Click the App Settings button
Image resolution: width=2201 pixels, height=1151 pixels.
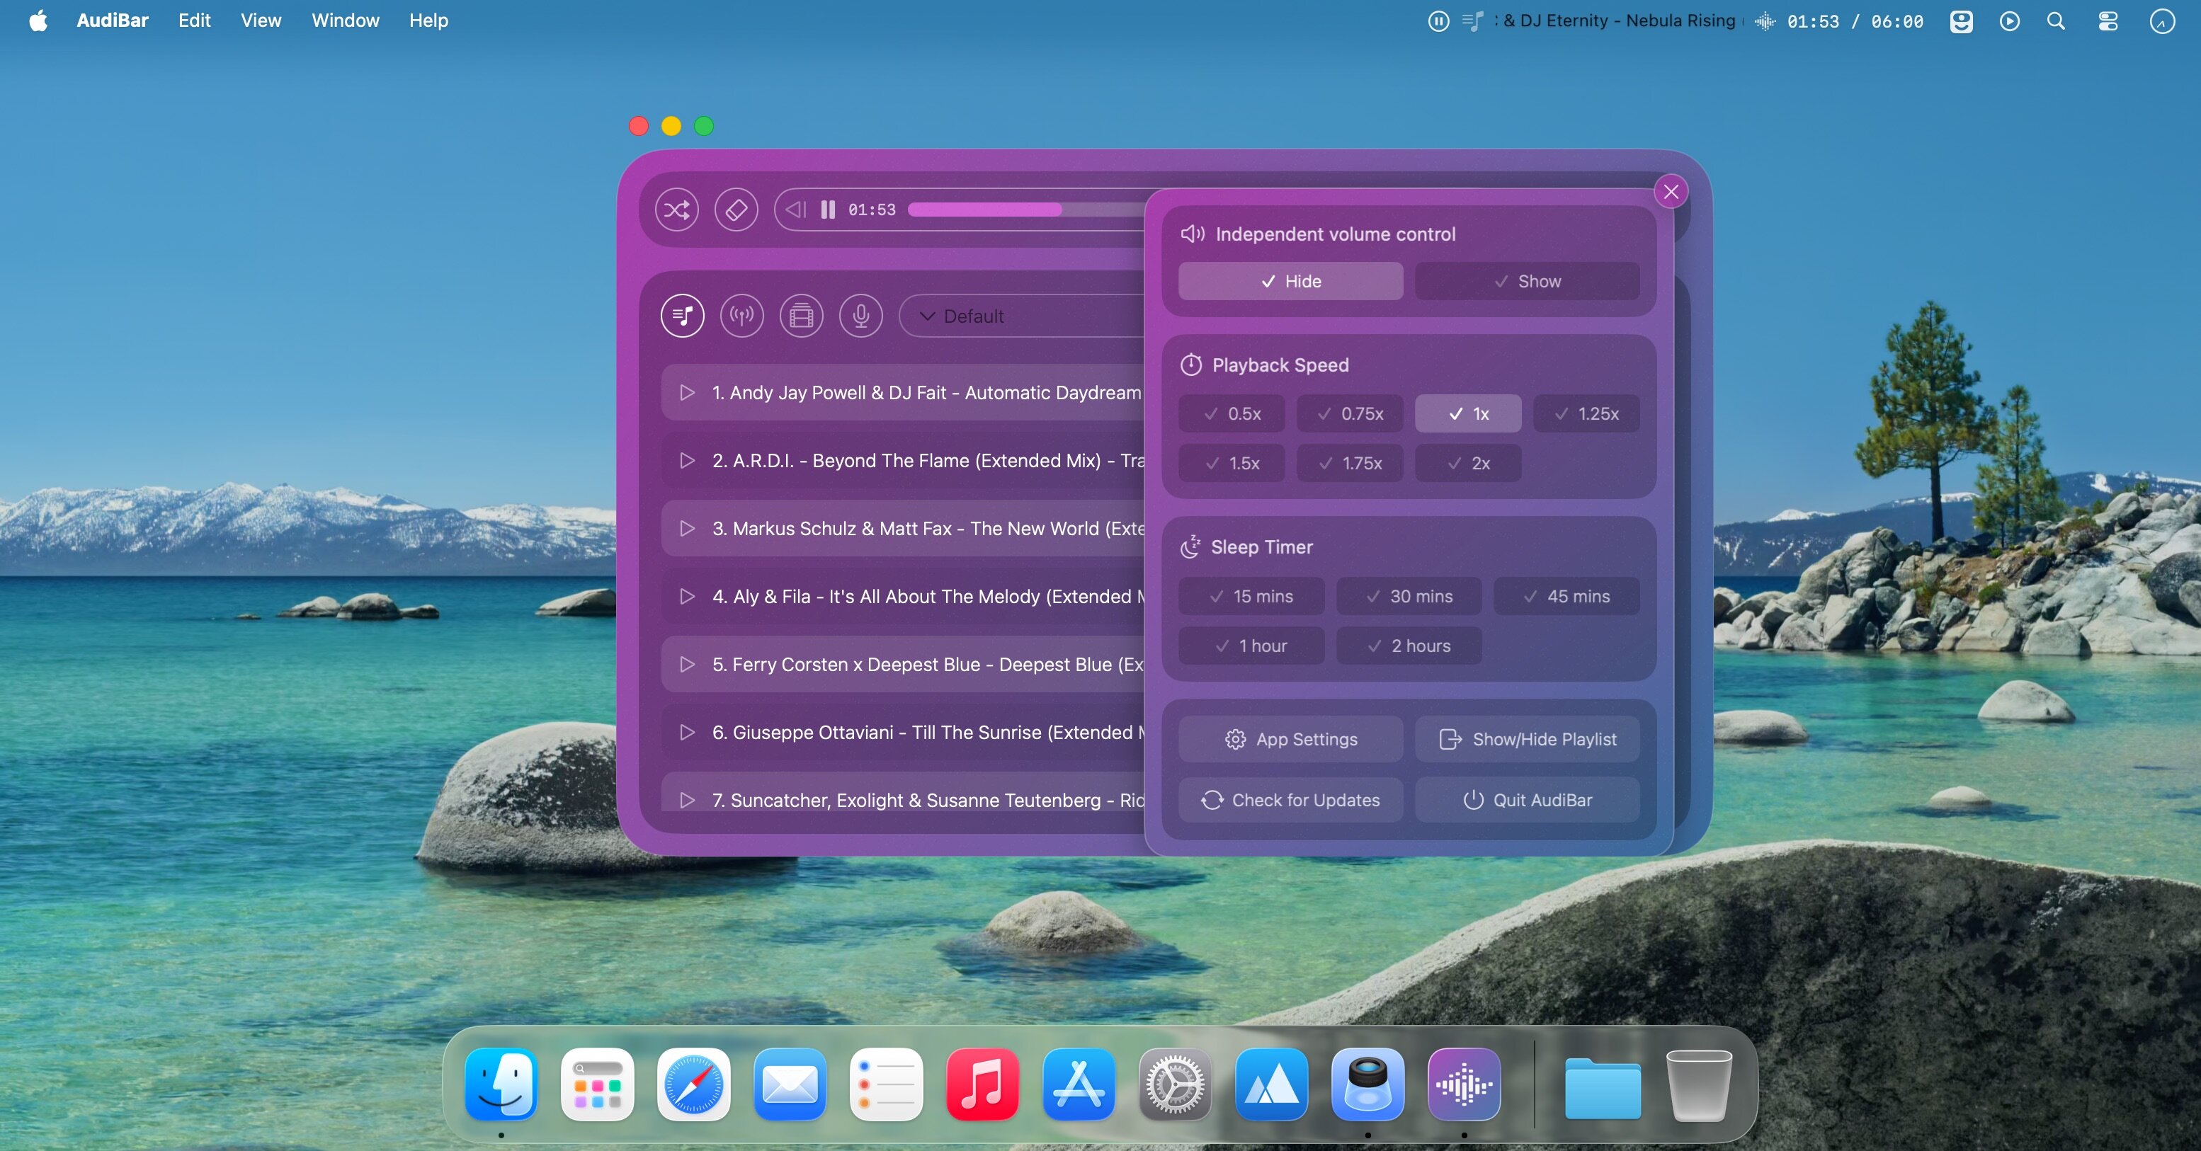(1290, 740)
